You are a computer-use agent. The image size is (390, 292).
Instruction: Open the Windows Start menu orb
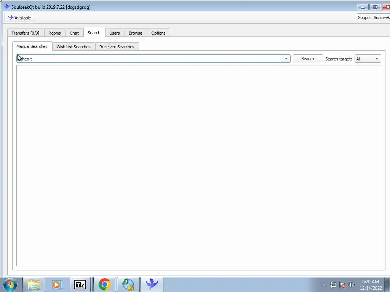tap(10, 284)
